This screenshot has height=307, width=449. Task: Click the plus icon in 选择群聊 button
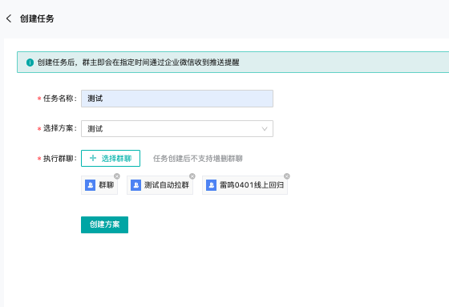tap(93, 158)
